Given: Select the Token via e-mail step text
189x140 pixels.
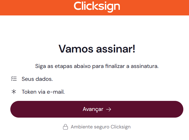Looking at the screenshot, I should [43, 92].
